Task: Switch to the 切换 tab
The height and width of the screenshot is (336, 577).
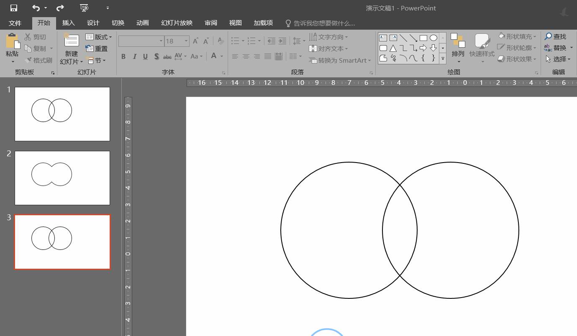Action: point(118,23)
